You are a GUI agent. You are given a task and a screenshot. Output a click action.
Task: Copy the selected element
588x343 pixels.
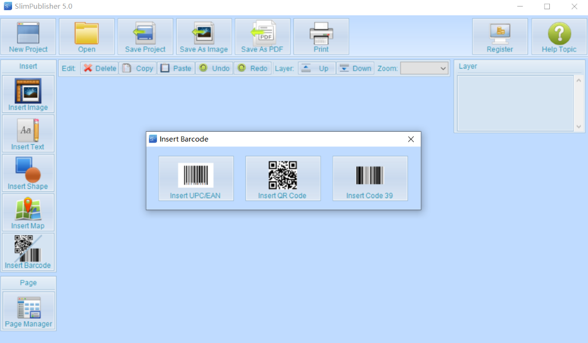[138, 68]
